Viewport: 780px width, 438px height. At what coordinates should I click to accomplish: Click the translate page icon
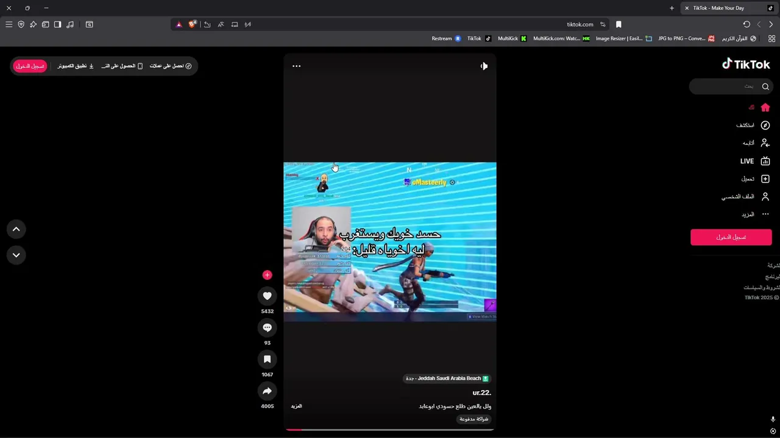tap(221, 24)
